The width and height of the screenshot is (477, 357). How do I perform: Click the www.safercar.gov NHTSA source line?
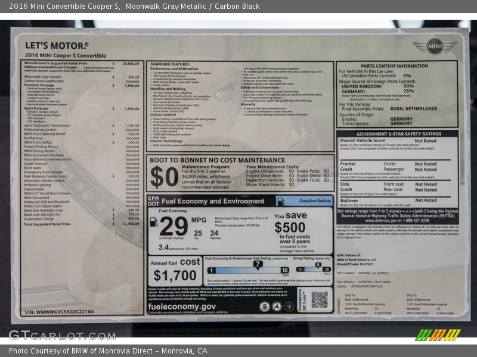(397, 221)
